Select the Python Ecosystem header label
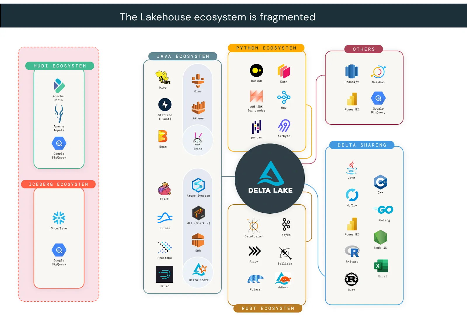 266,48
